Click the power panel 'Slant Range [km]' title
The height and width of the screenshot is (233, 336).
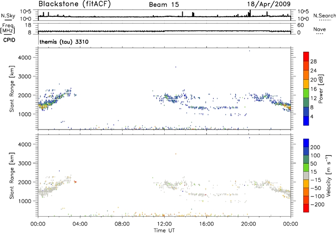pyautogui.click(x=12, y=89)
